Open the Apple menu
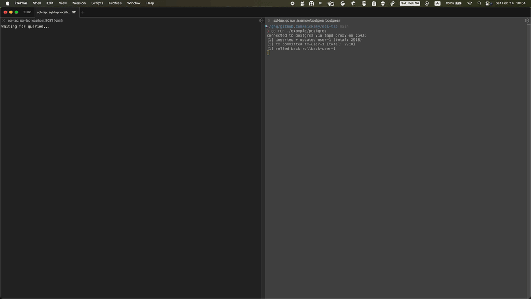 [x=7, y=3]
